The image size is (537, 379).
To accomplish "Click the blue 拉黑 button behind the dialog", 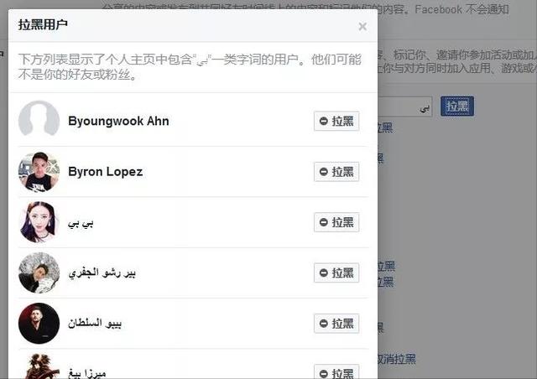I will (457, 106).
